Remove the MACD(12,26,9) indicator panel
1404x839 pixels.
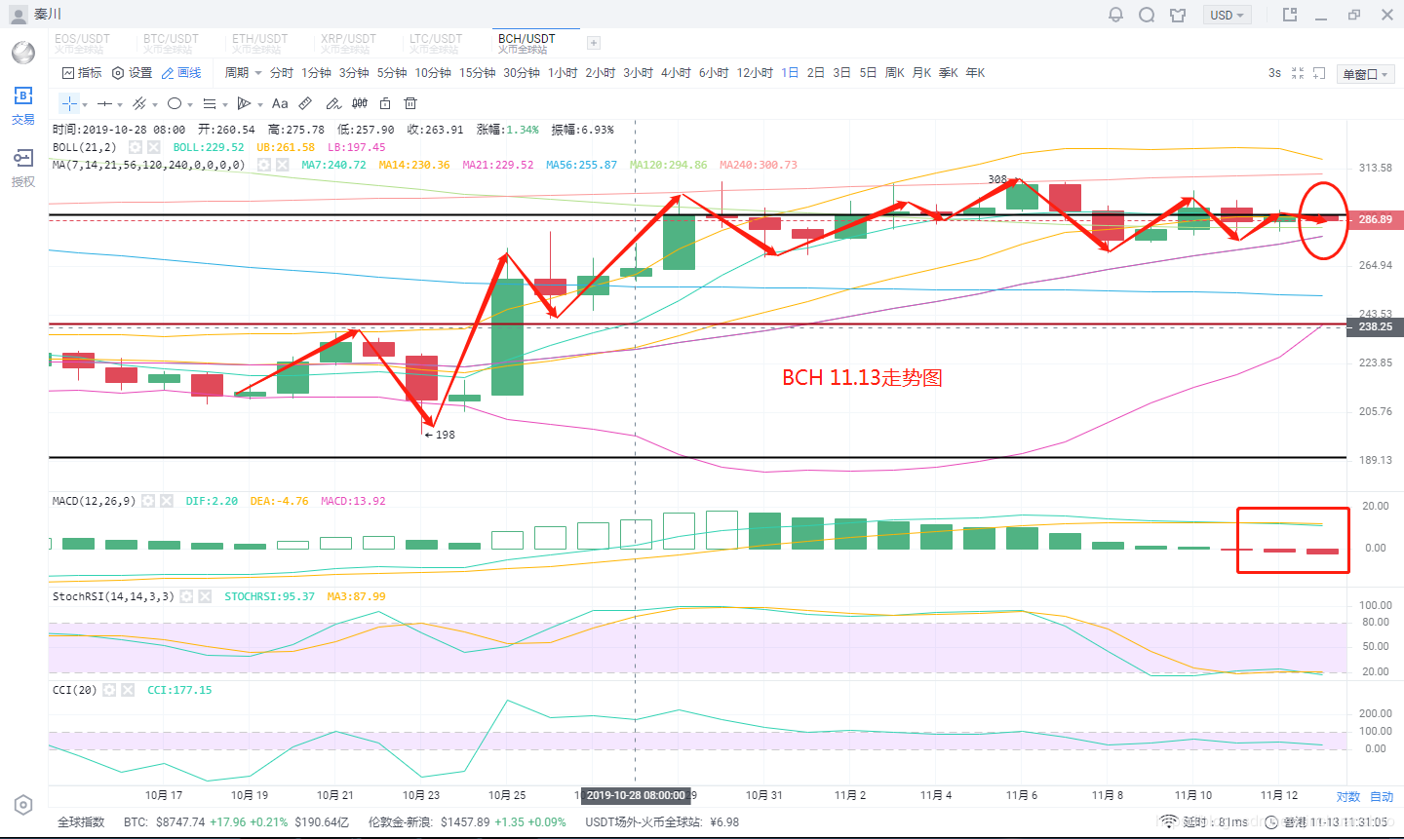click(167, 501)
